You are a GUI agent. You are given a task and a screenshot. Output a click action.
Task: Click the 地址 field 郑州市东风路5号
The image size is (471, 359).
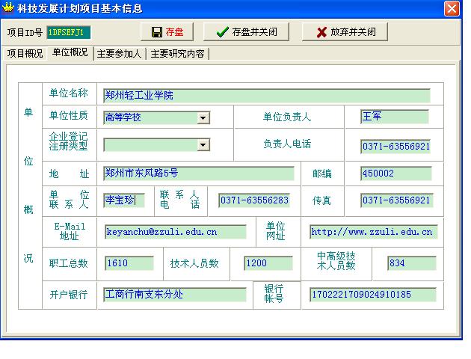point(198,173)
